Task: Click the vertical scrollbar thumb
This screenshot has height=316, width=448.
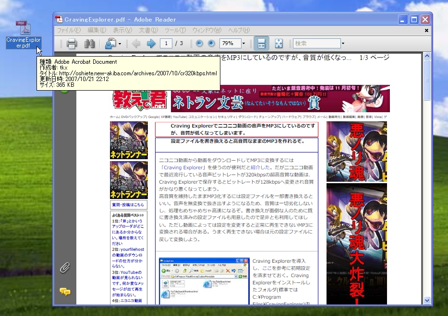Action: point(427,80)
